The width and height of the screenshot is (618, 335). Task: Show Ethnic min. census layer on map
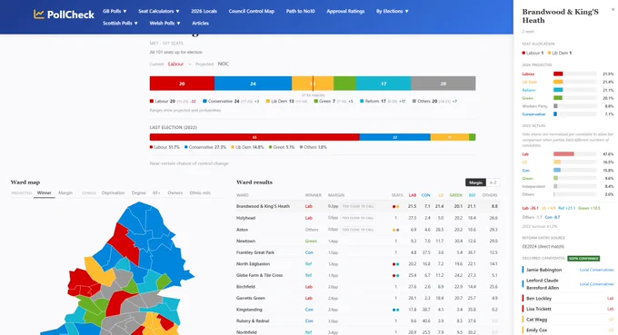click(x=200, y=192)
